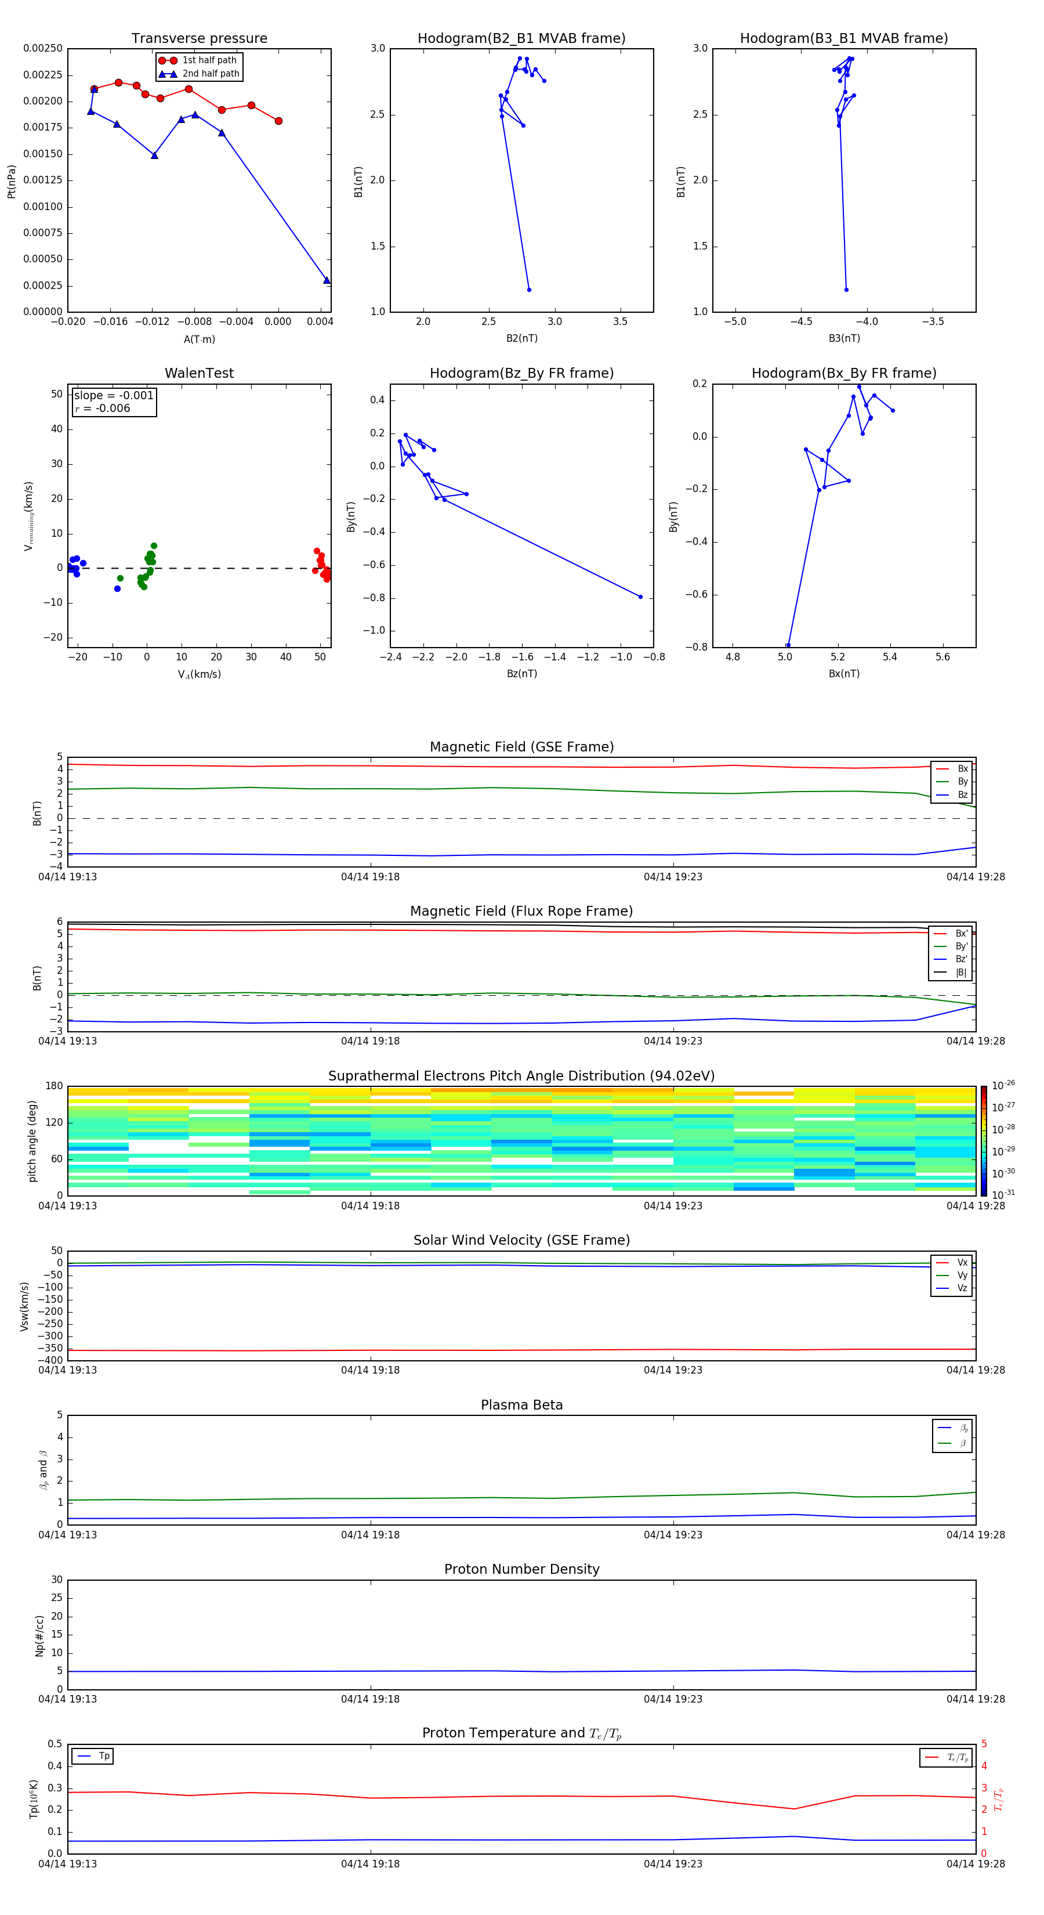Click the 'Pt(nPa)' y-axis label
This screenshot has height=1915, width=1044.
(11, 180)
